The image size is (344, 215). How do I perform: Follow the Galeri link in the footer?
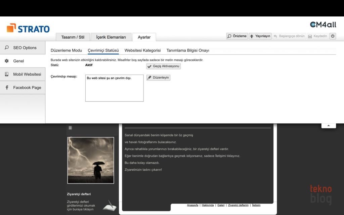221,205
